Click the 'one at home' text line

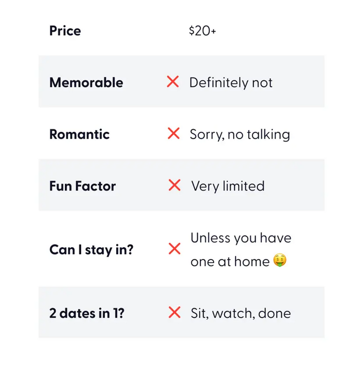tap(230, 261)
